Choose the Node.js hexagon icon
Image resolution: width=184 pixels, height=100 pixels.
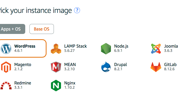106,49
